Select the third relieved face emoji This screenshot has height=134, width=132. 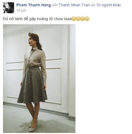[x=83, y=19]
